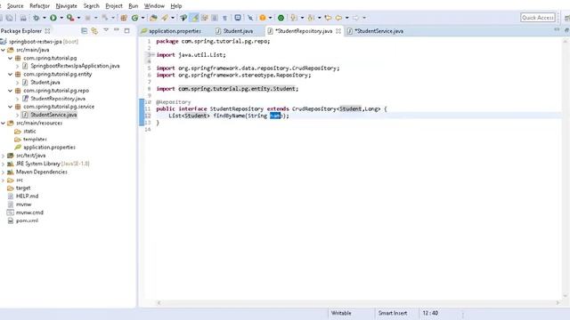Click the green Boot Dashboard icon
570x320 pixels.
tap(281, 18)
